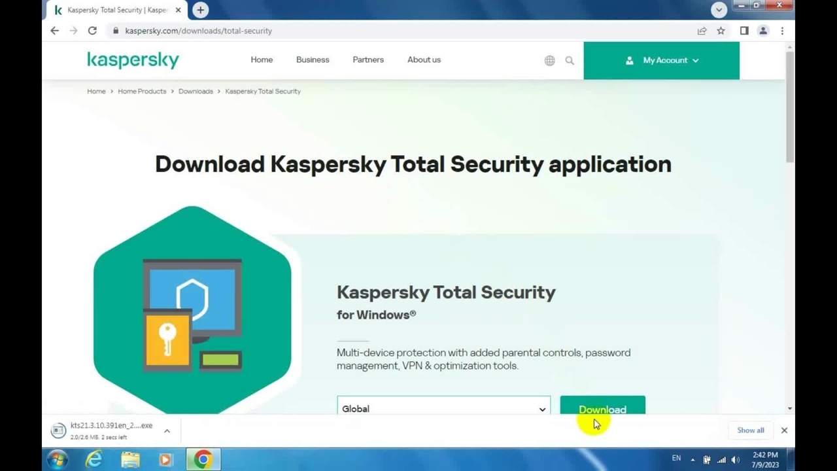This screenshot has width=837, height=471.
Task: Open the About us navigation item
Action: pyautogui.click(x=424, y=60)
